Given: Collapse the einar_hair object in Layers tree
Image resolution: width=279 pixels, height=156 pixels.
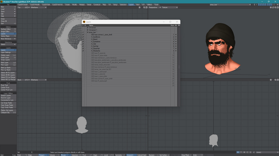Looking at the screenshot, I should [x=88, y=32].
